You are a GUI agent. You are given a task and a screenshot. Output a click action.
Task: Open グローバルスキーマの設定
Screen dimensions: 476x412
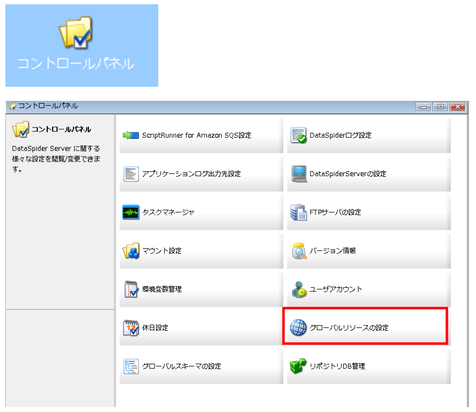(x=181, y=366)
